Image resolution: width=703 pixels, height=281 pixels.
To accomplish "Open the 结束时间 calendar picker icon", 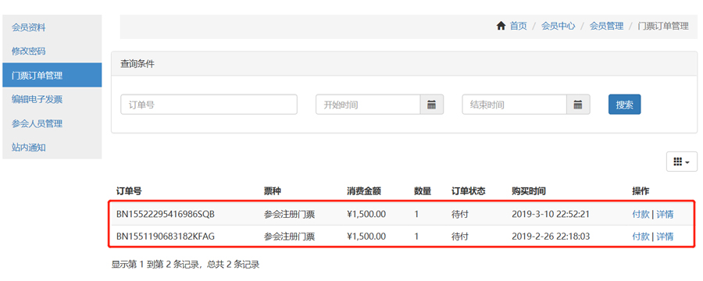I will click(x=578, y=105).
